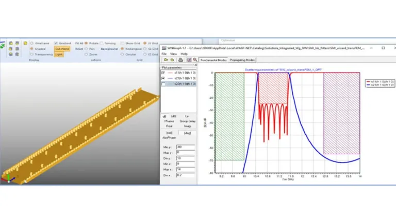The height and width of the screenshot is (216, 396).
Task: Open the File menu in WNGraph
Action: click(164, 54)
